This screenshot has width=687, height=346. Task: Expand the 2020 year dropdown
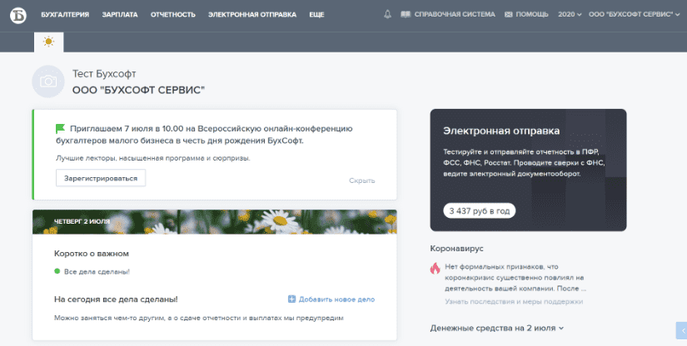pyautogui.click(x=570, y=14)
